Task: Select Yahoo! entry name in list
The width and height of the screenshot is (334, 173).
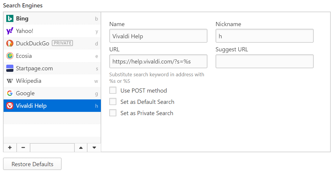Action: [x=24, y=31]
